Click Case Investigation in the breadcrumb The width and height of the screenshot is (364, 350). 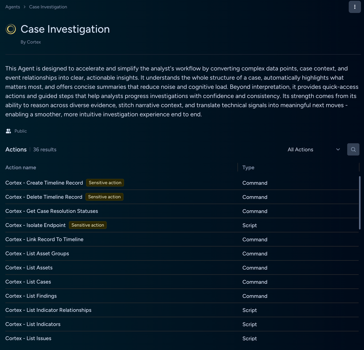[x=48, y=7]
